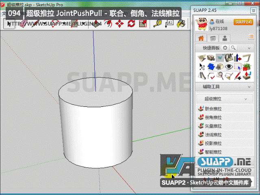The width and height of the screenshot is (260, 195).
Task: Click the magnifying glass inspect icon
Action: (220, 76)
